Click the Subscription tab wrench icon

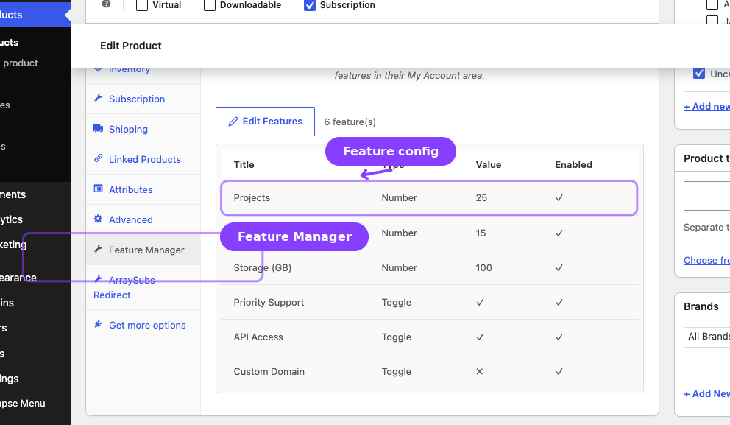pyautogui.click(x=98, y=98)
